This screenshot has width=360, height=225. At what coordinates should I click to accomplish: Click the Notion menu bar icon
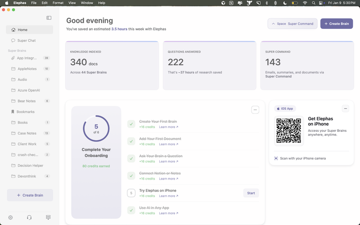pos(231,3)
